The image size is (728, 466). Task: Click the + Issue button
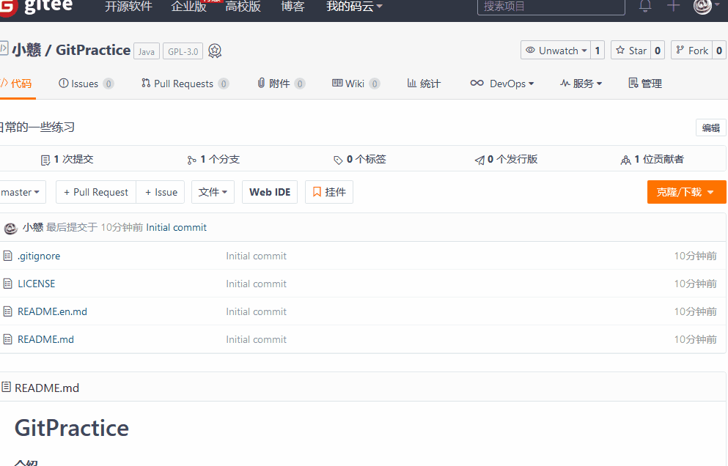(x=161, y=192)
